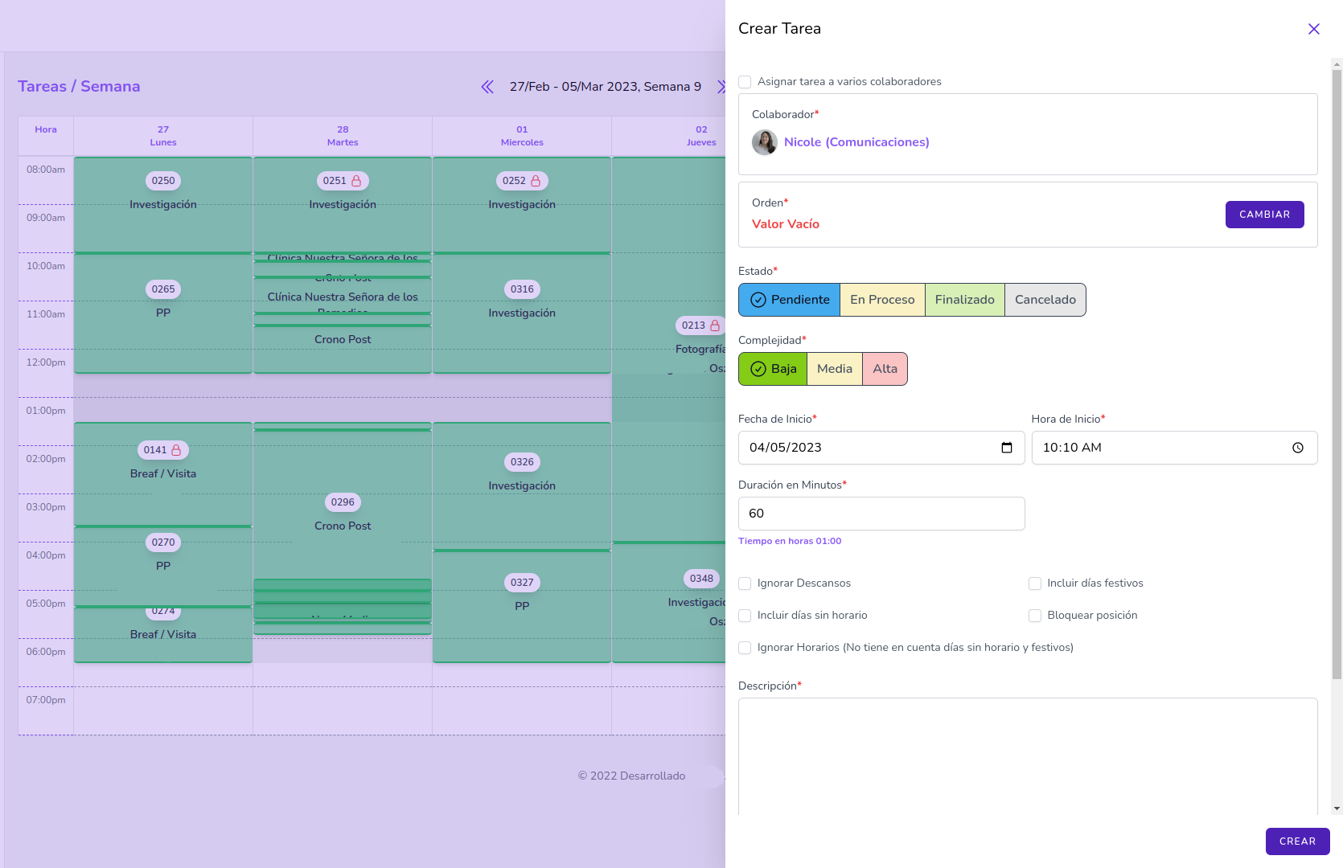1343x868 pixels.
Task: Click the lock icon on task 0252
Action: 536,181
